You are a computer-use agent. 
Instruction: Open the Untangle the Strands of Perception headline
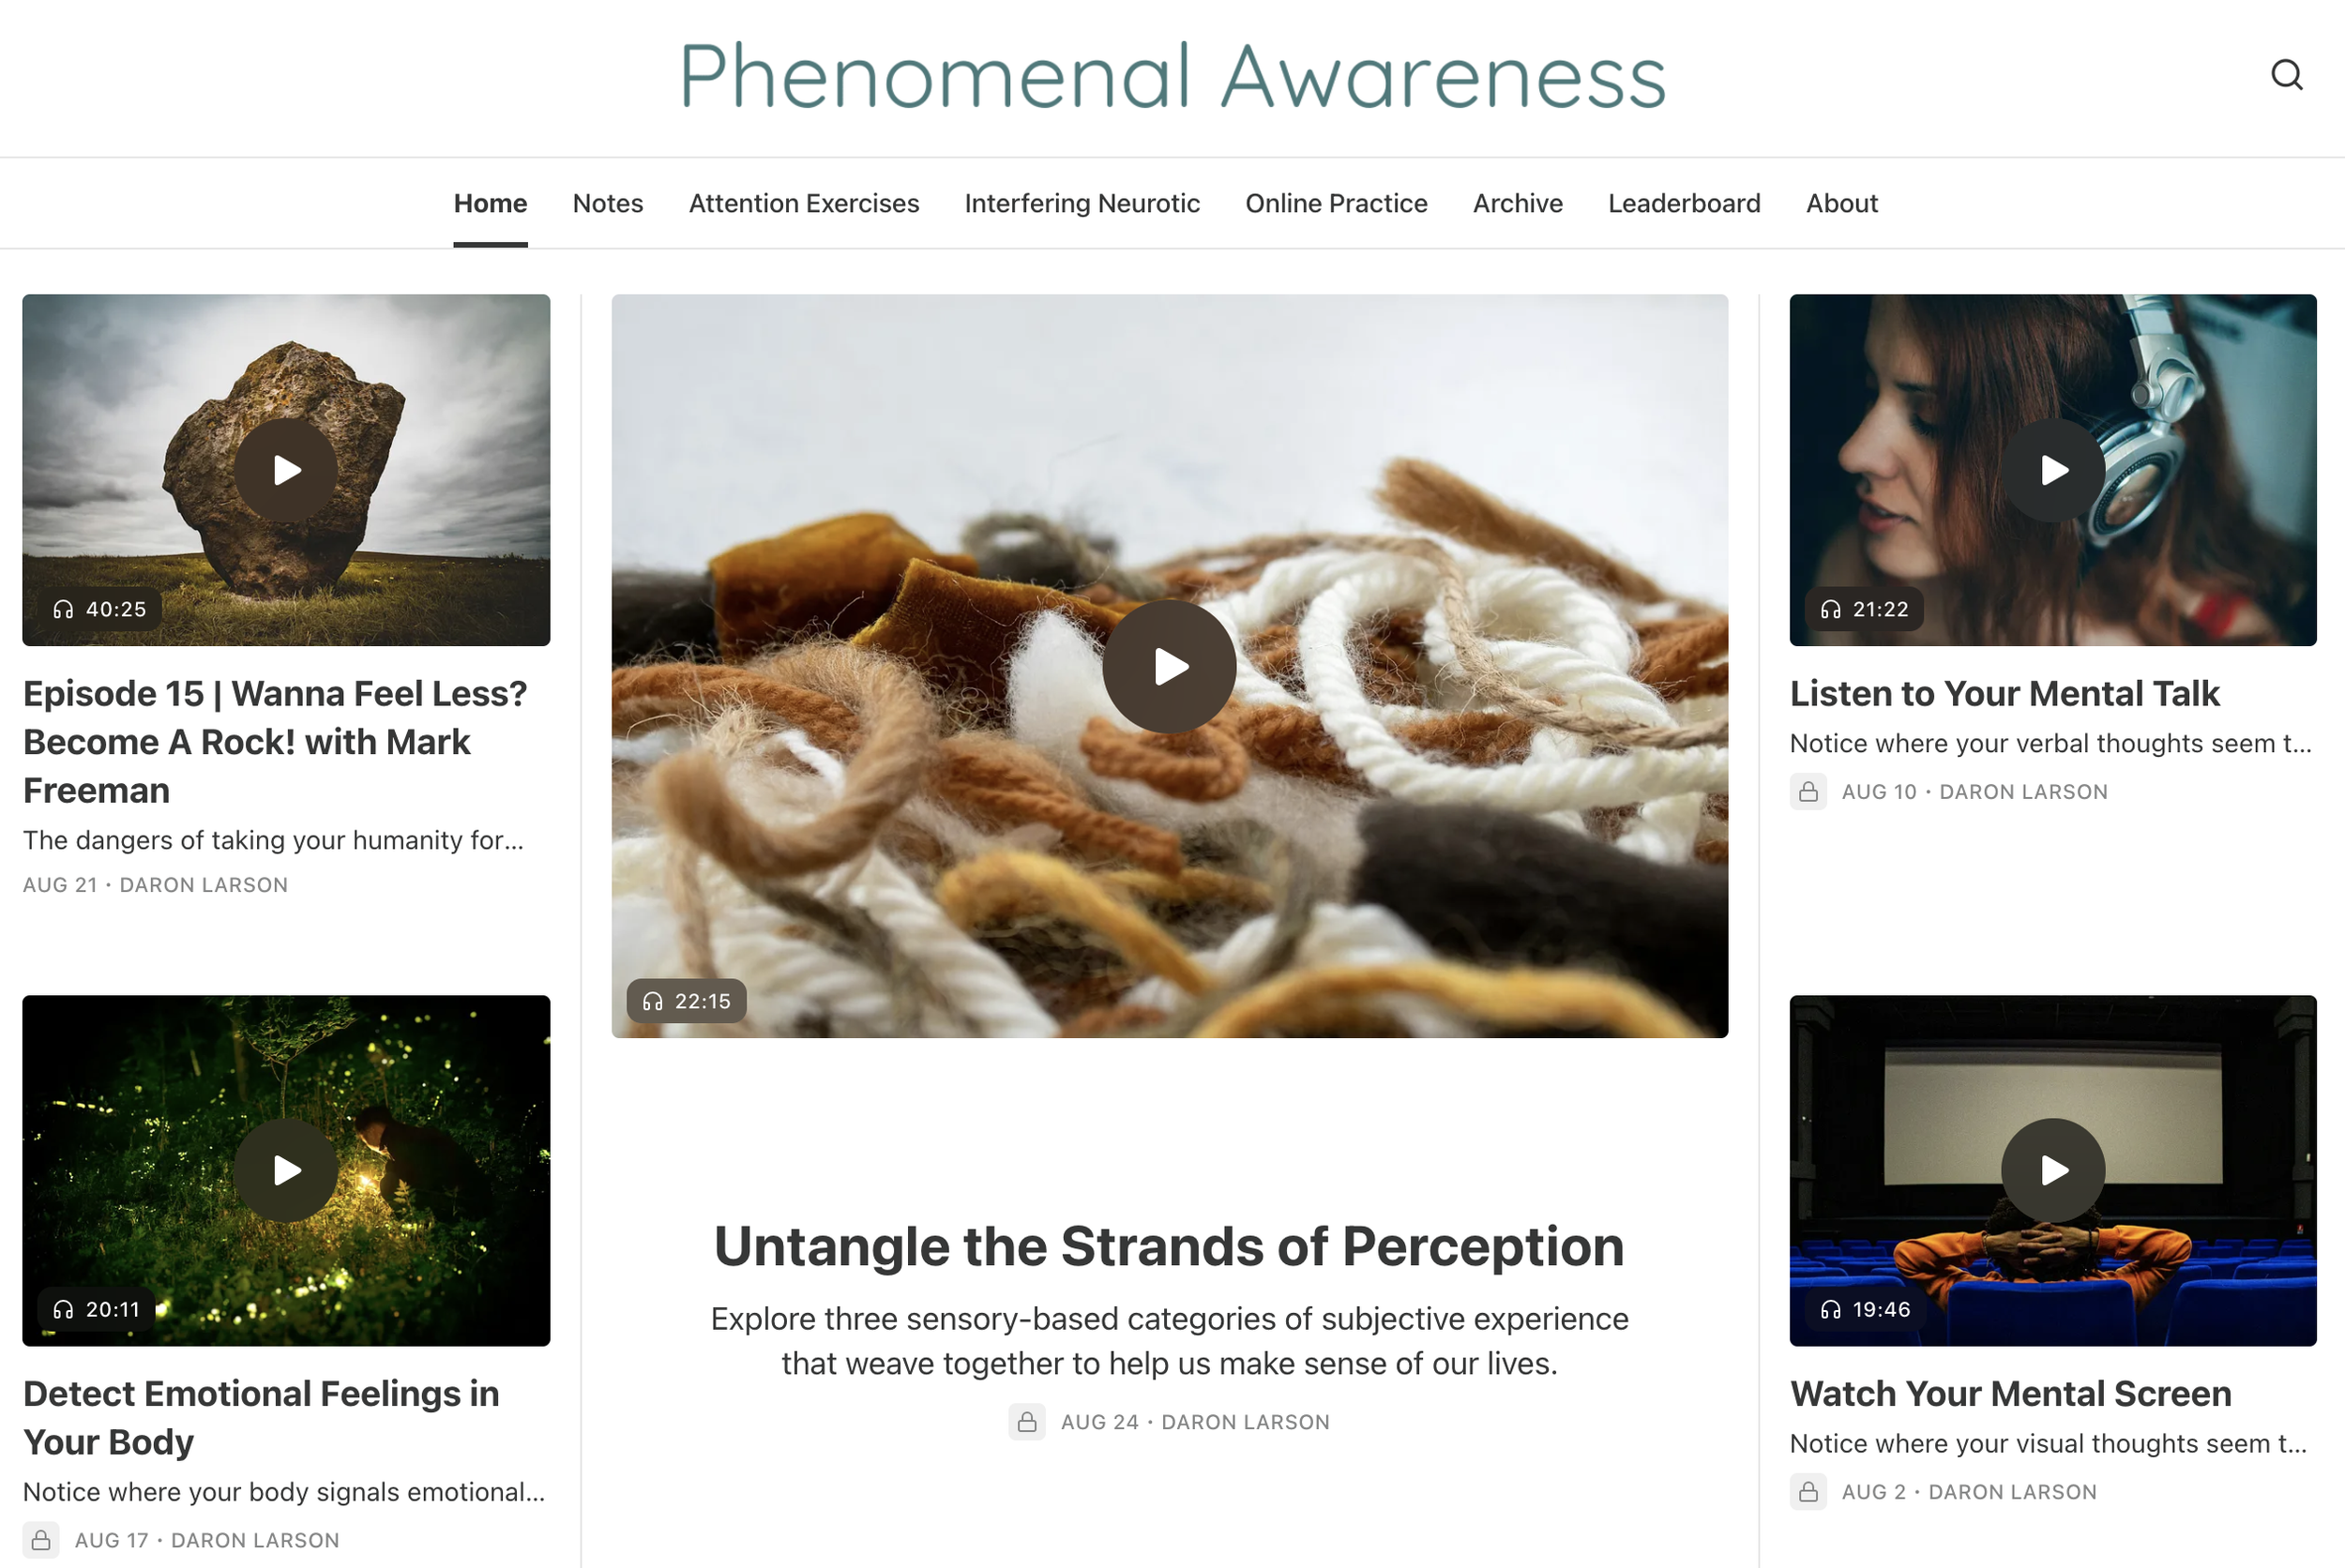coord(1169,1246)
